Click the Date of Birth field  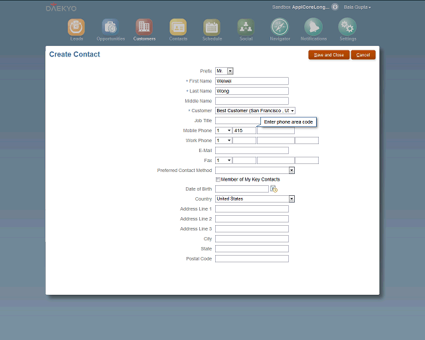point(242,189)
